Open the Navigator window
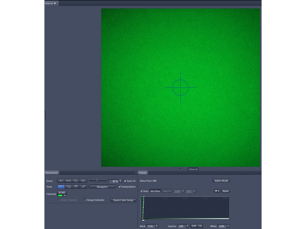This screenshot has height=229, width=306. 102,187
